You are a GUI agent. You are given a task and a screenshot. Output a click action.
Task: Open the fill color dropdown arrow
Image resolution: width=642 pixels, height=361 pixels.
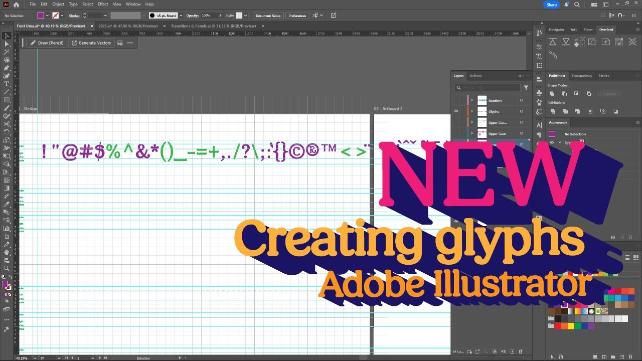click(x=48, y=16)
